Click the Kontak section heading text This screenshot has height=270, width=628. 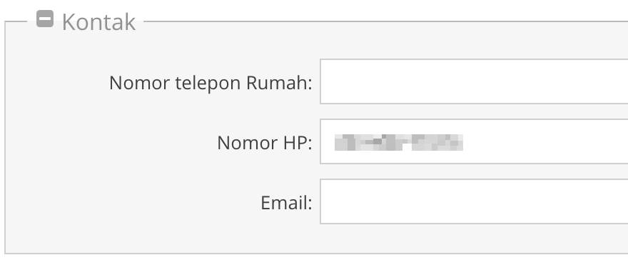tap(98, 22)
